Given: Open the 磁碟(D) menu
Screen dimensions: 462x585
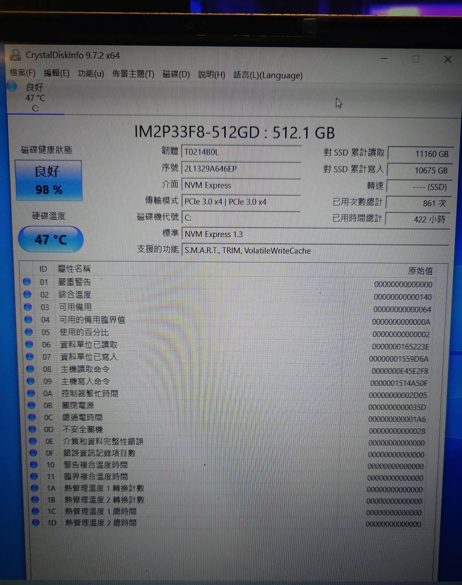Looking at the screenshot, I should click(x=176, y=74).
